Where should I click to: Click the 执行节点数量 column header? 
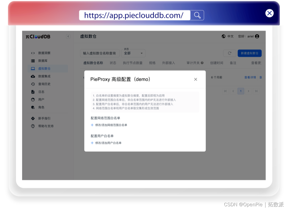(x=133, y=63)
